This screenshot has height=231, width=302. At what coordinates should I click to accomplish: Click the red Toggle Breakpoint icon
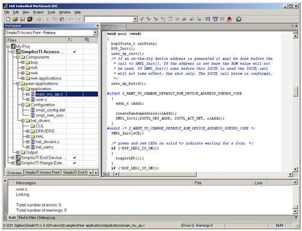230,19
